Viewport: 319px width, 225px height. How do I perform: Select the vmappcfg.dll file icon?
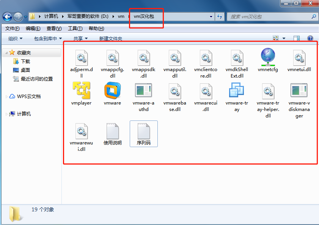pyautogui.click(x=113, y=58)
